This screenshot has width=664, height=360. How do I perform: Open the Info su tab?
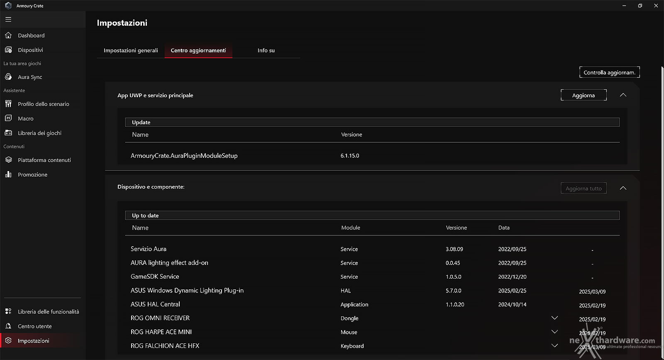click(x=266, y=50)
